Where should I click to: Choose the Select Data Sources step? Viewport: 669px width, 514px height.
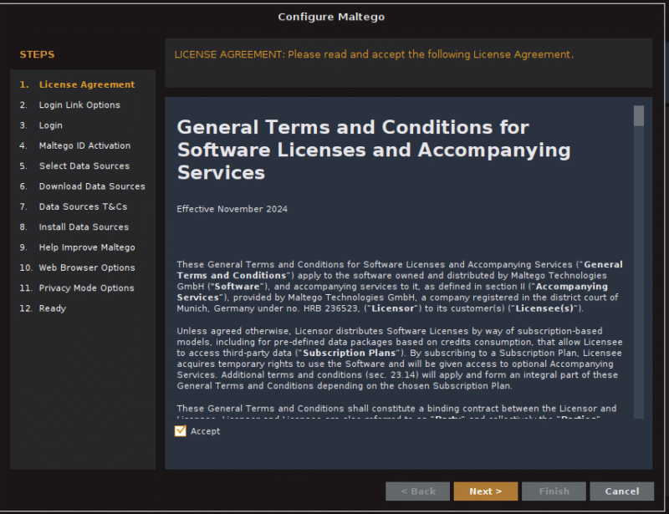point(84,166)
